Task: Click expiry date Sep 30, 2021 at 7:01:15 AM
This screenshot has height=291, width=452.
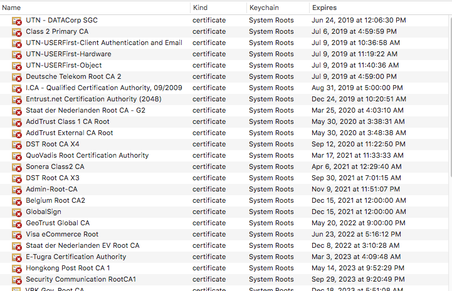Action: 356,178
